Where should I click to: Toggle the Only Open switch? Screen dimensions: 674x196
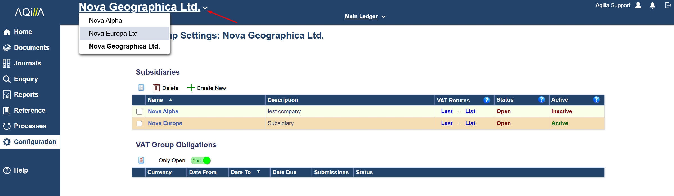[201, 160]
